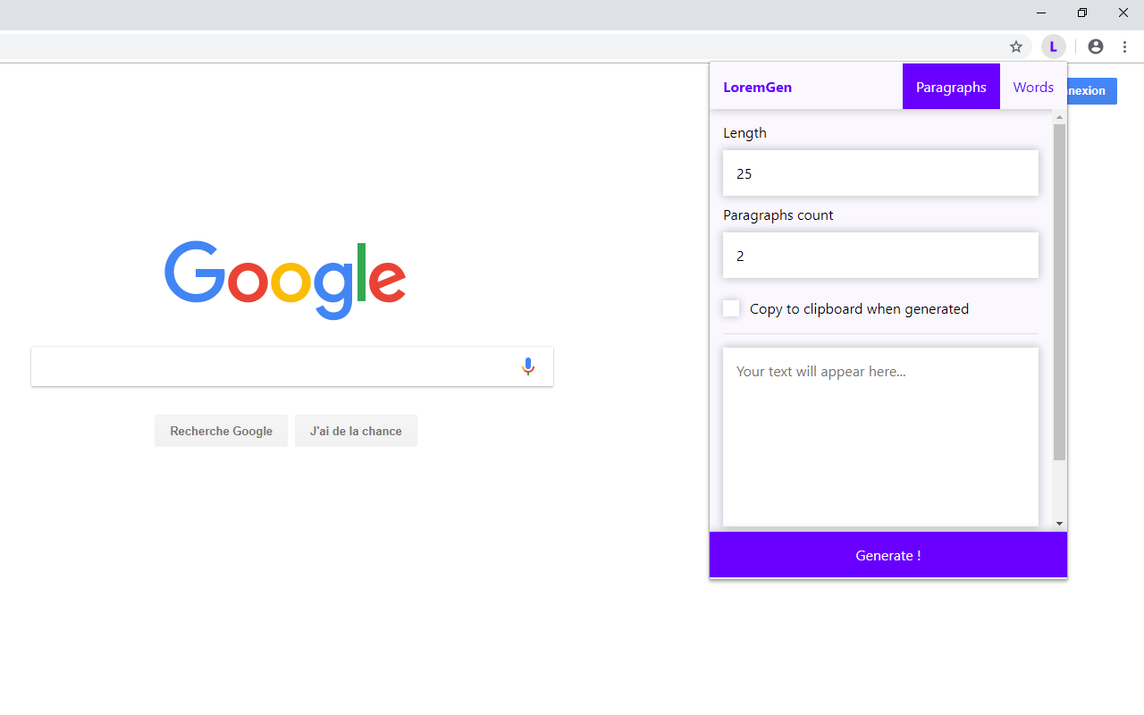Switch to the Paragraphs tab
Screen dimensions: 1144x715
click(951, 87)
